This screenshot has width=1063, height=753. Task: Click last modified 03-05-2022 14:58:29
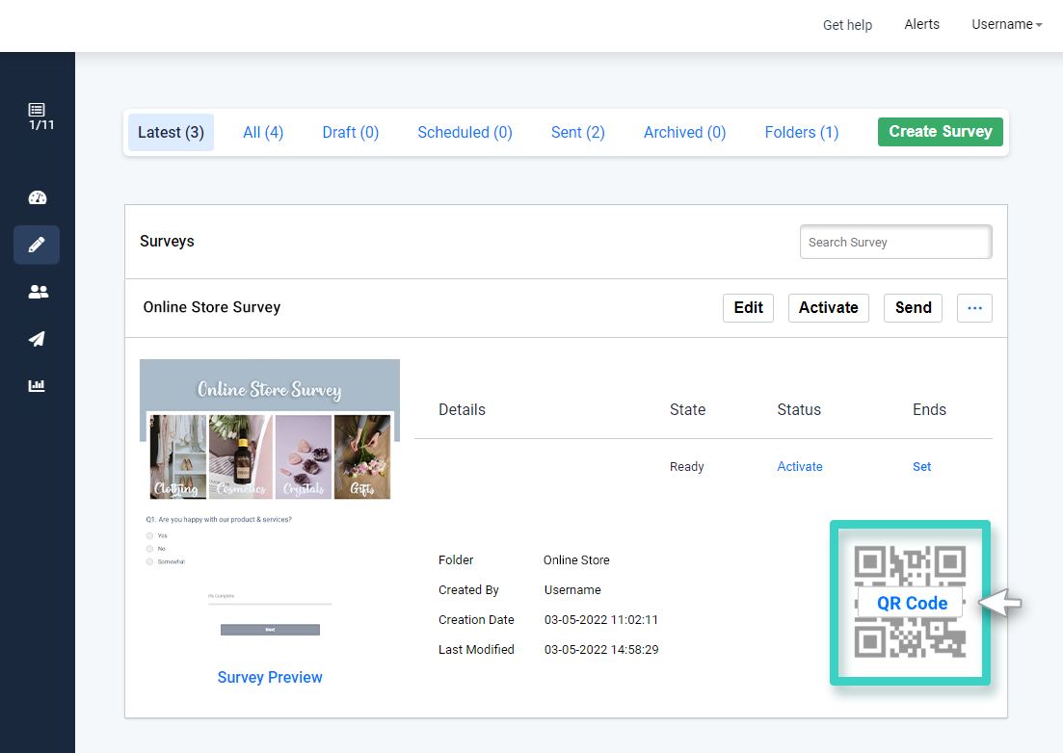tap(600, 649)
